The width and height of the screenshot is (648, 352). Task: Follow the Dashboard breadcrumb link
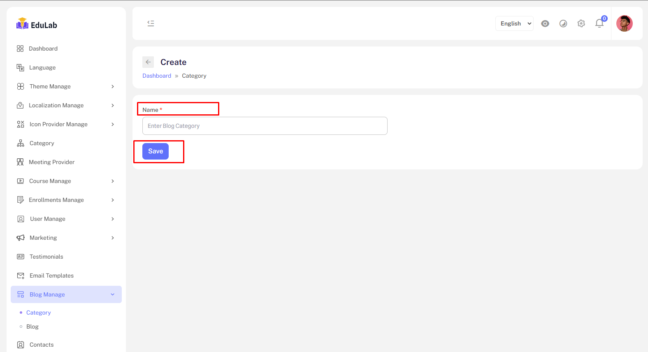[x=157, y=76]
